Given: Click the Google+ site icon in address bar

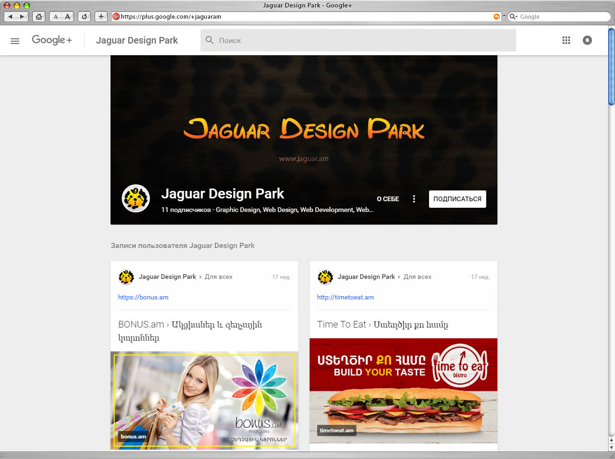Looking at the screenshot, I should [x=116, y=16].
